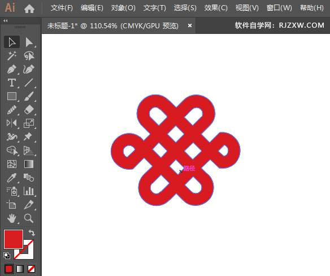330x276 pixels.
Task: Click the Home icon
Action: [29, 8]
